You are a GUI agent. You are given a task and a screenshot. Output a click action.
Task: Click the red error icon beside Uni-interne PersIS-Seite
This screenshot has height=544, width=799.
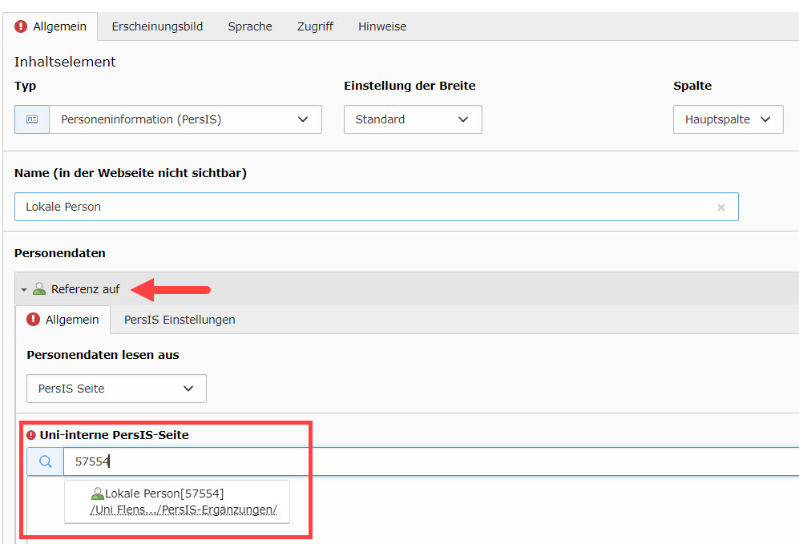click(31, 435)
